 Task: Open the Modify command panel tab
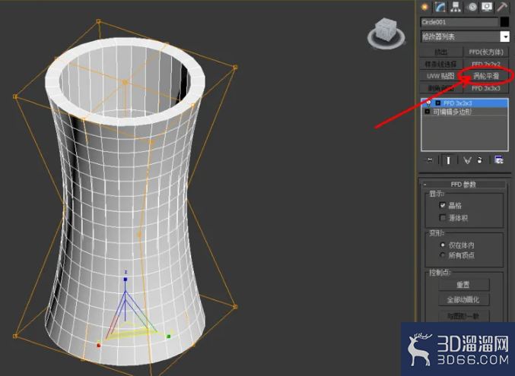coord(440,8)
